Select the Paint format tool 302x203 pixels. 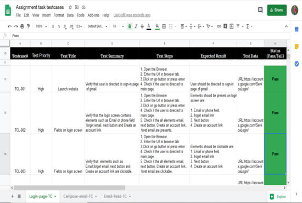pyautogui.click(x=29, y=26)
